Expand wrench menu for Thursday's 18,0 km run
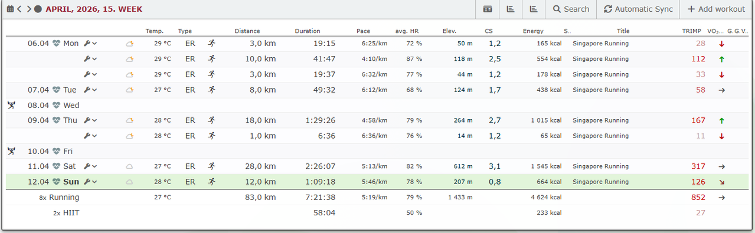This screenshot has height=233, width=755. coord(90,120)
